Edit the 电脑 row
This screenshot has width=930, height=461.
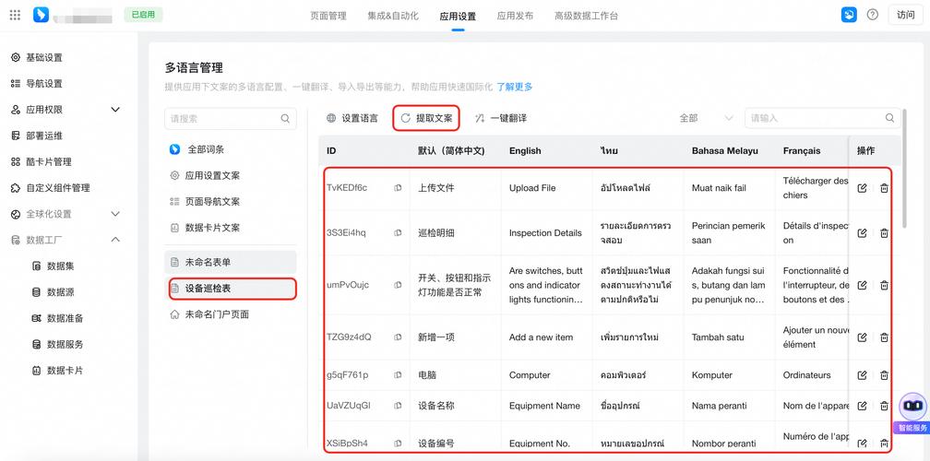863,375
